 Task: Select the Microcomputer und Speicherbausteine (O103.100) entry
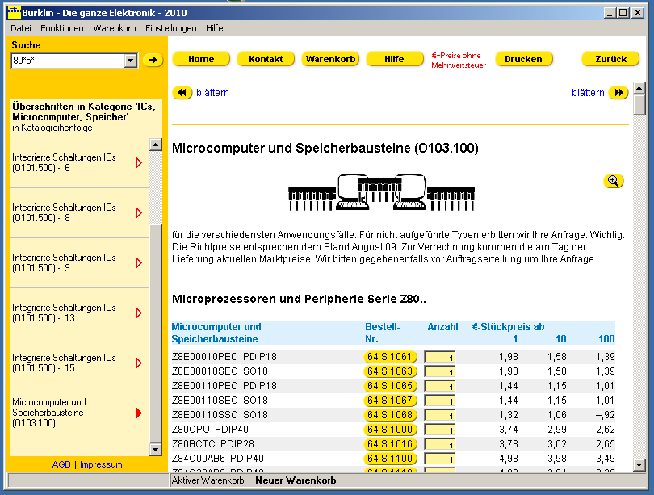(x=80, y=413)
